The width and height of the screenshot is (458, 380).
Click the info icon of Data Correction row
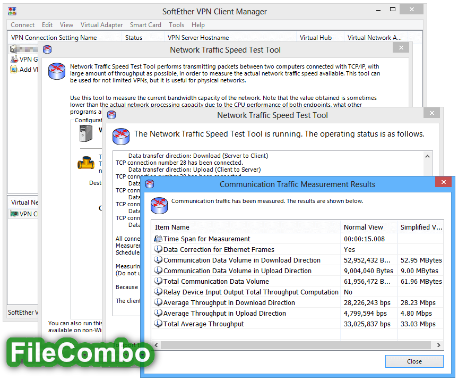tap(158, 249)
